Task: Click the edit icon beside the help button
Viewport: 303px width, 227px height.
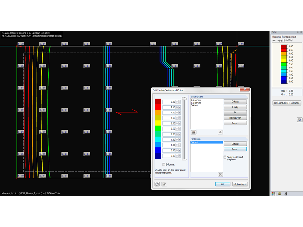Action: click(x=164, y=184)
